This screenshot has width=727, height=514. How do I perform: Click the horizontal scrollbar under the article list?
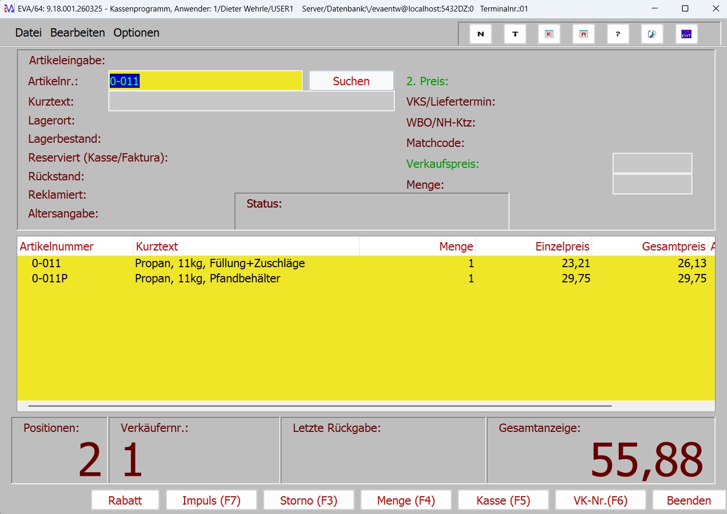point(320,406)
